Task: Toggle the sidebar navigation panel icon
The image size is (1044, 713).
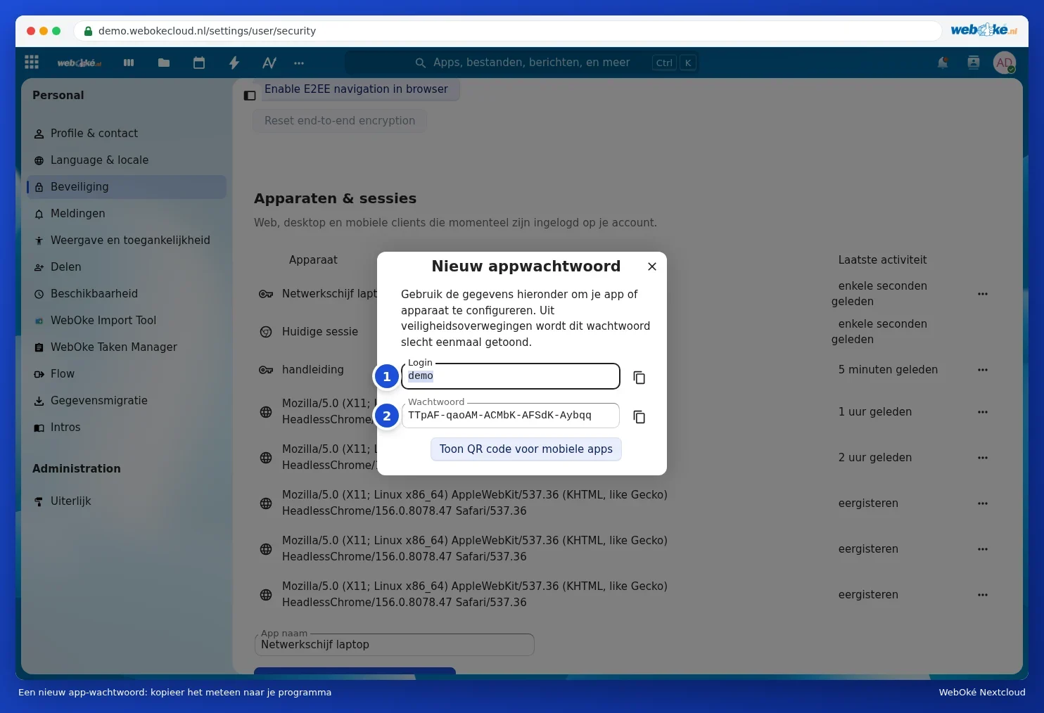Action: coord(250,96)
